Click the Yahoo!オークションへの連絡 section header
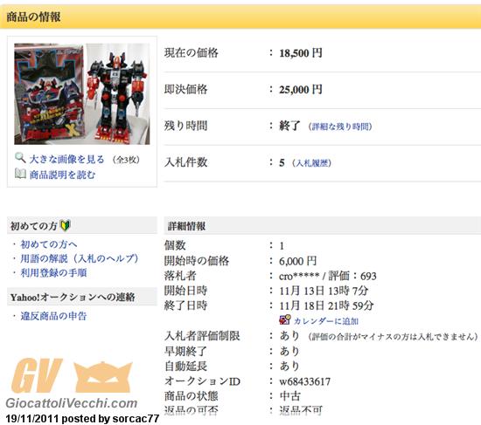 [82, 297]
